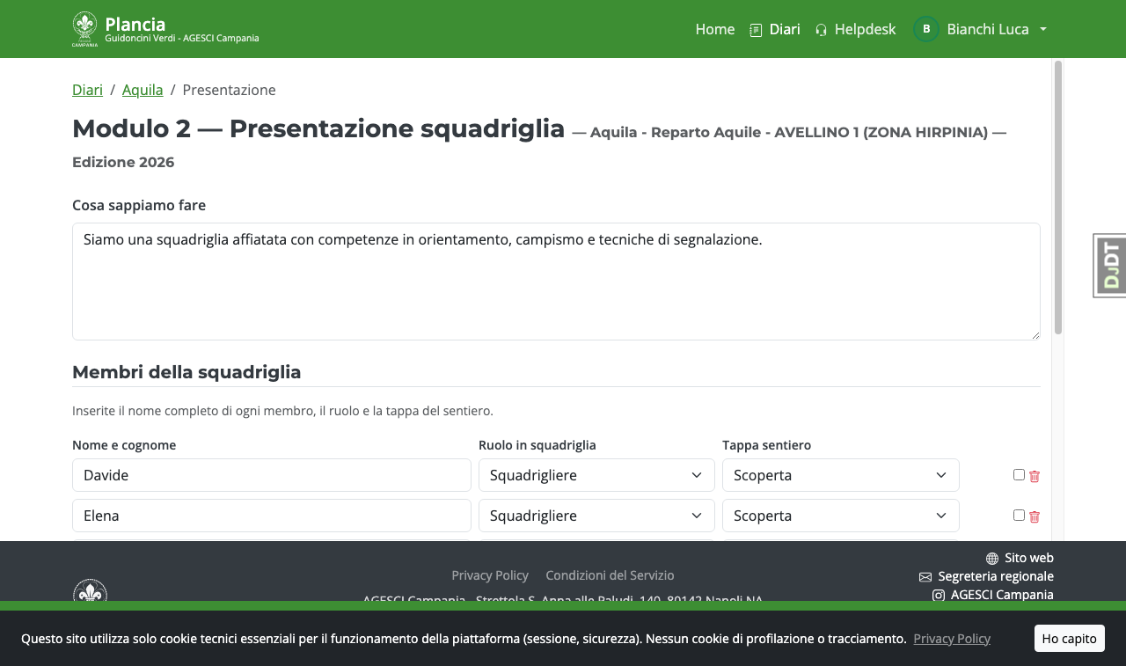Click the envelope icon beside Segreteria regionale
This screenshot has height=666, width=1126.
925,577
